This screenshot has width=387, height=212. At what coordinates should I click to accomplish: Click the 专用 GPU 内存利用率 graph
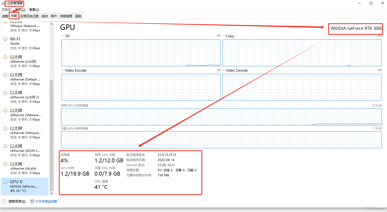(221, 117)
